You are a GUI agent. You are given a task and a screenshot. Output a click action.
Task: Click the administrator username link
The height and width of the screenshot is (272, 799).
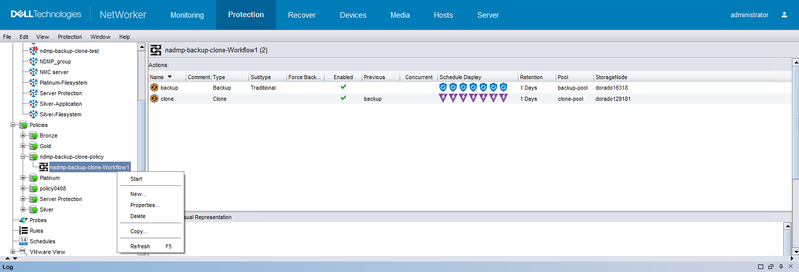click(749, 15)
